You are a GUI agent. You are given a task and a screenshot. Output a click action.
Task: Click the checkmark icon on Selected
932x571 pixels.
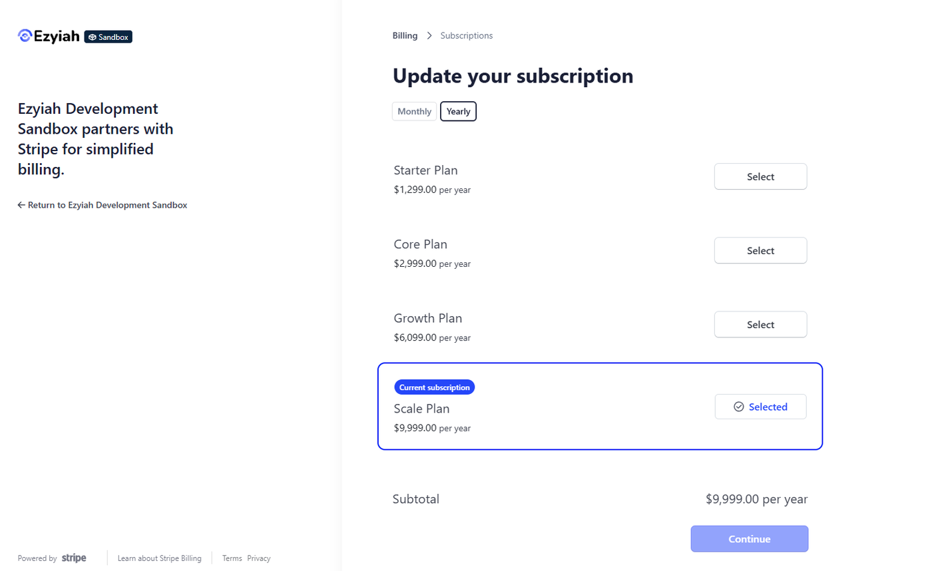(738, 407)
